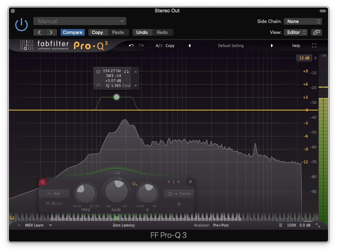Open the Default Setting preset menu

[231, 46]
